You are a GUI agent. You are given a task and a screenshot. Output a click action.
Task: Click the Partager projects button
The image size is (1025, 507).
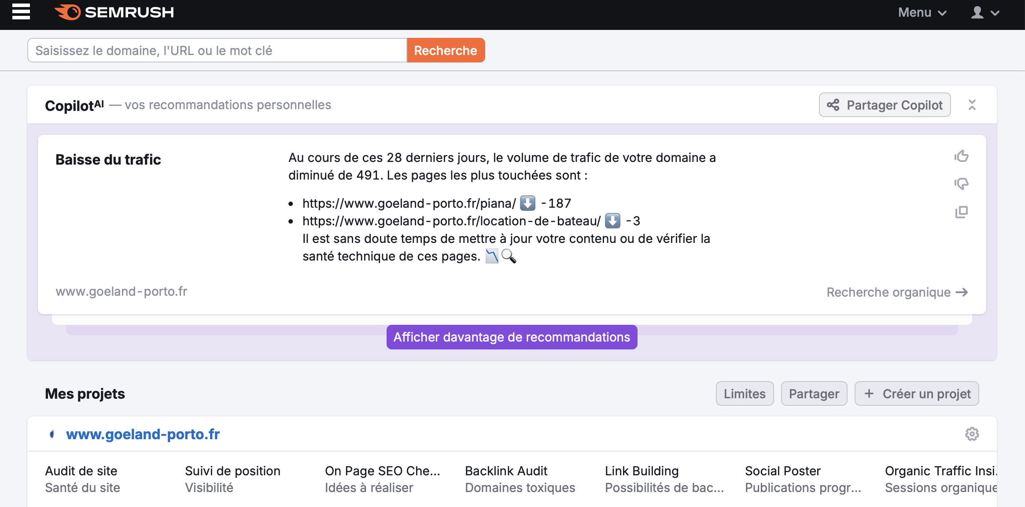coord(814,393)
